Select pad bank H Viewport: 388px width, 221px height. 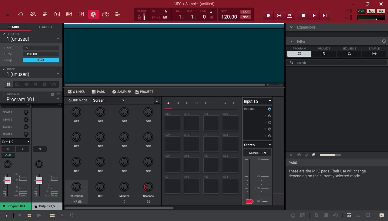tap(234, 103)
